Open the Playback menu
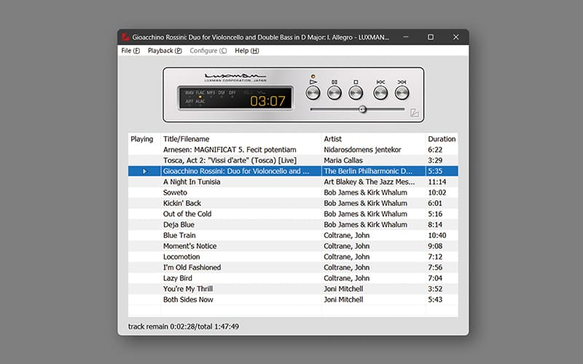 (x=165, y=50)
